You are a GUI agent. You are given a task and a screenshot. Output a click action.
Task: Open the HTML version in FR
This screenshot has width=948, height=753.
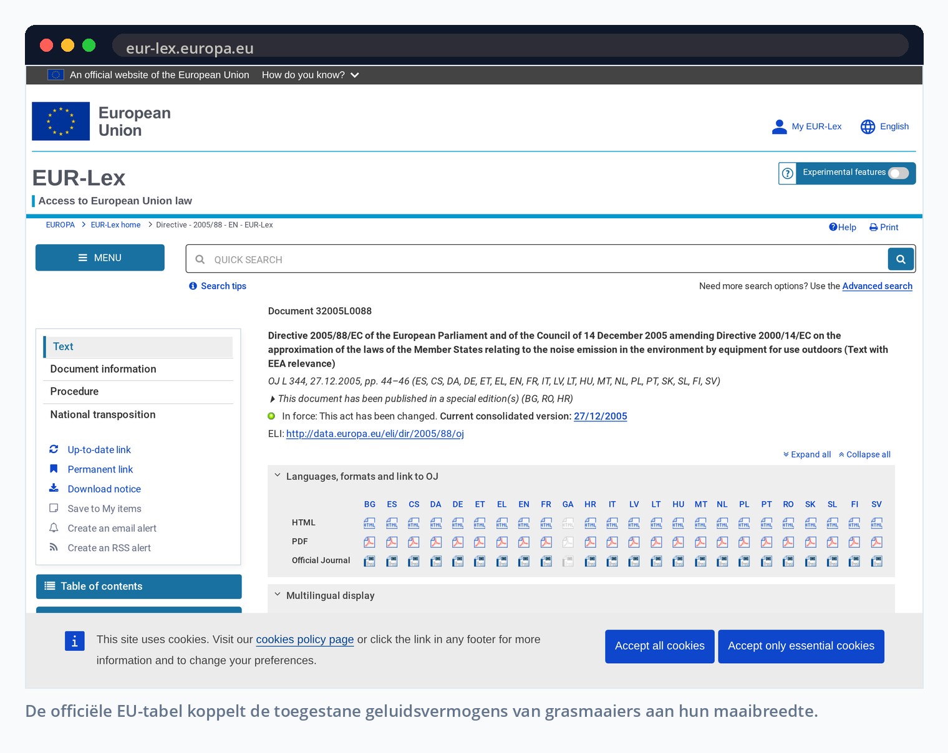pos(546,523)
